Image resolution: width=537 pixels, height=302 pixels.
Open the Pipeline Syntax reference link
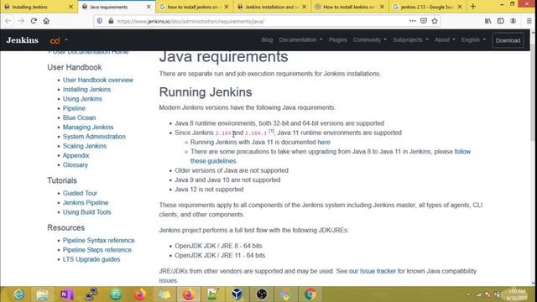click(x=99, y=241)
